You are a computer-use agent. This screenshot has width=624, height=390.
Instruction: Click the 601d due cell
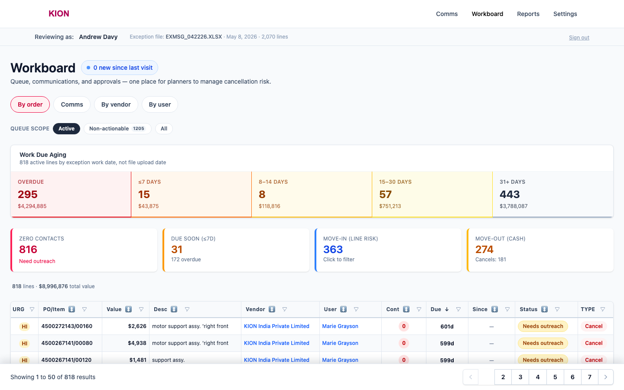[447, 327]
